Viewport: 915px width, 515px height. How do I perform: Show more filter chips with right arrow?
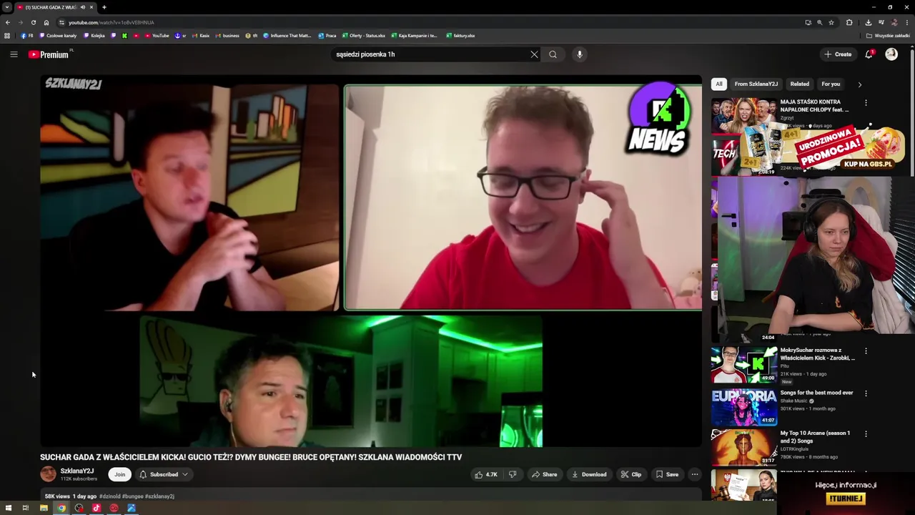859,84
